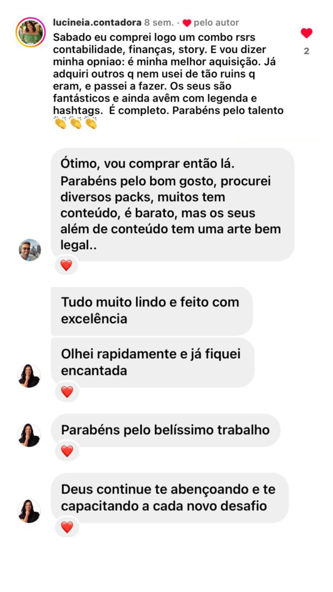Viewport: 333px width, 592px height.
Task: Select the 'Deus continue te abençoando' message bubble
Action: pyautogui.click(x=170, y=498)
